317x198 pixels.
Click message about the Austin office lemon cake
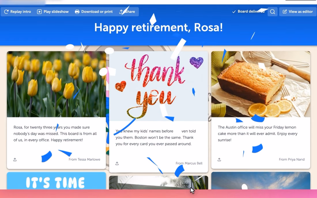(258, 134)
